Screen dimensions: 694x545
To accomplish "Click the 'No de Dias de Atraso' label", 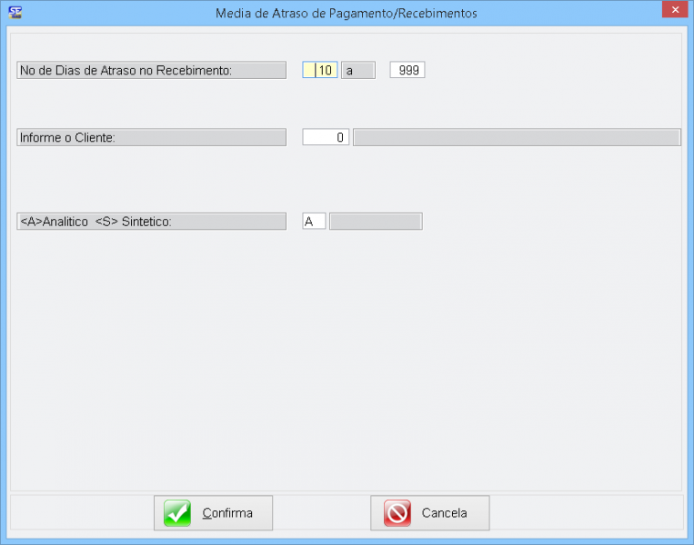I will (151, 70).
